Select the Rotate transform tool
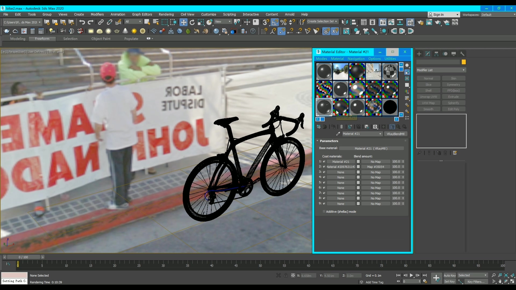 click(192, 22)
